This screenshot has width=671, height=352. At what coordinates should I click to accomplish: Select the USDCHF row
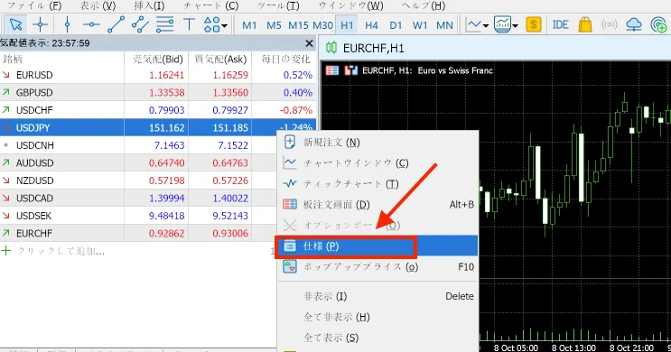[x=158, y=110]
